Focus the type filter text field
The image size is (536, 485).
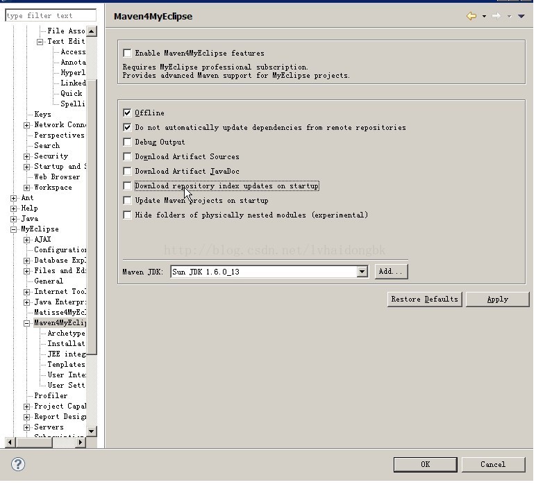click(51, 15)
